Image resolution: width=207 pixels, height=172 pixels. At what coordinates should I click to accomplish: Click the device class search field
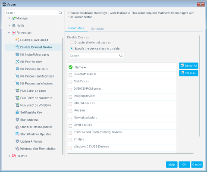(x=96, y=56)
